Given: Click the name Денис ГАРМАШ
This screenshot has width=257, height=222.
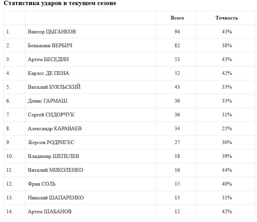Looking at the screenshot, I should pyautogui.click(x=47, y=101).
